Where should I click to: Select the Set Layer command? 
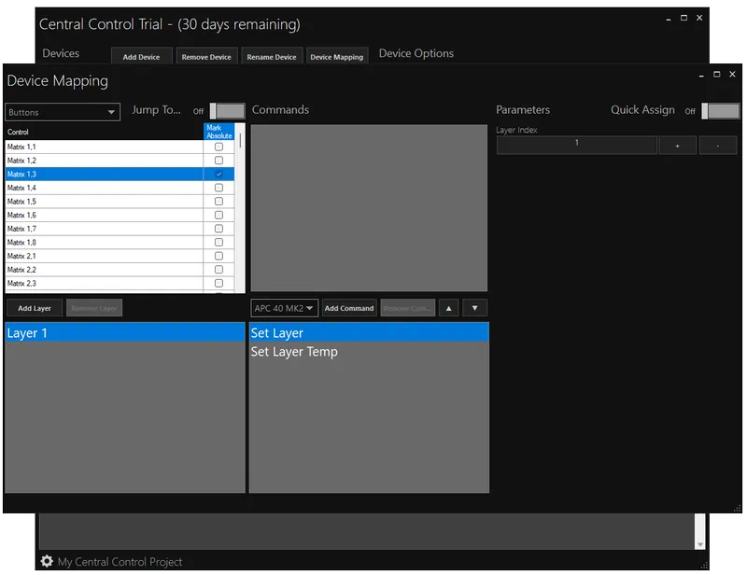click(x=369, y=332)
